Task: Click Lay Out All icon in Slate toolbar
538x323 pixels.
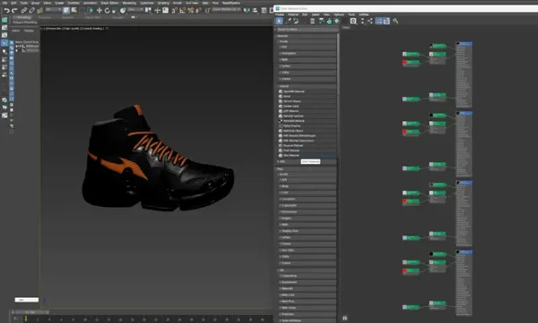Action: 362,21
